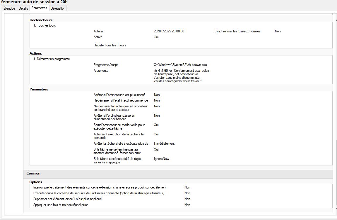Collapse the Commun section header

tap(33, 173)
